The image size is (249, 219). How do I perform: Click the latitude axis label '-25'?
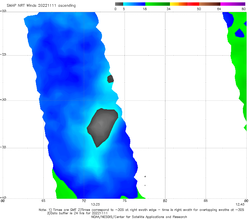pyautogui.click(x=3, y=54)
